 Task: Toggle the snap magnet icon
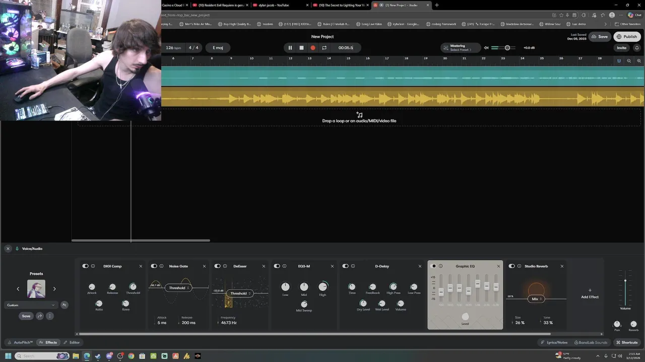tap(619, 61)
